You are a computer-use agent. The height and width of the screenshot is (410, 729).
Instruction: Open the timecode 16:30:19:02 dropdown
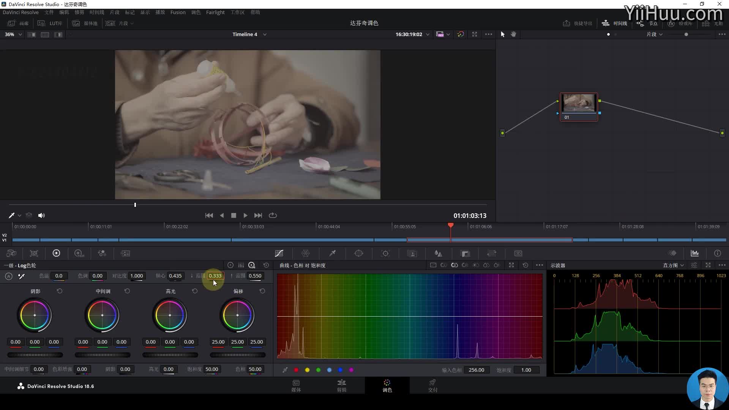428,34
